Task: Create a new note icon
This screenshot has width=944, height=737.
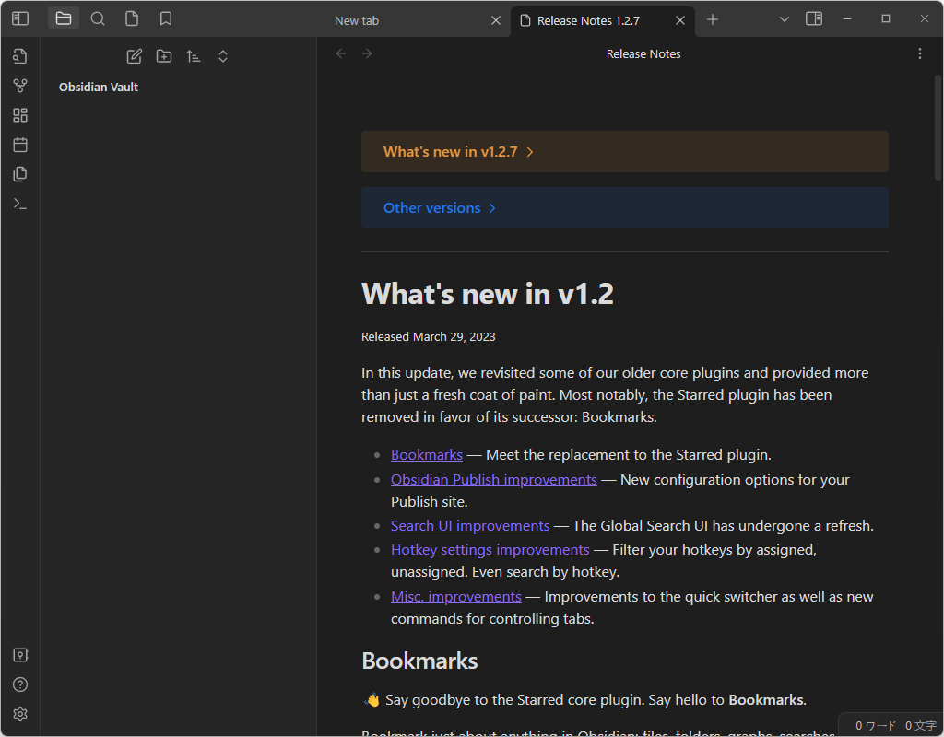Action: (x=135, y=56)
